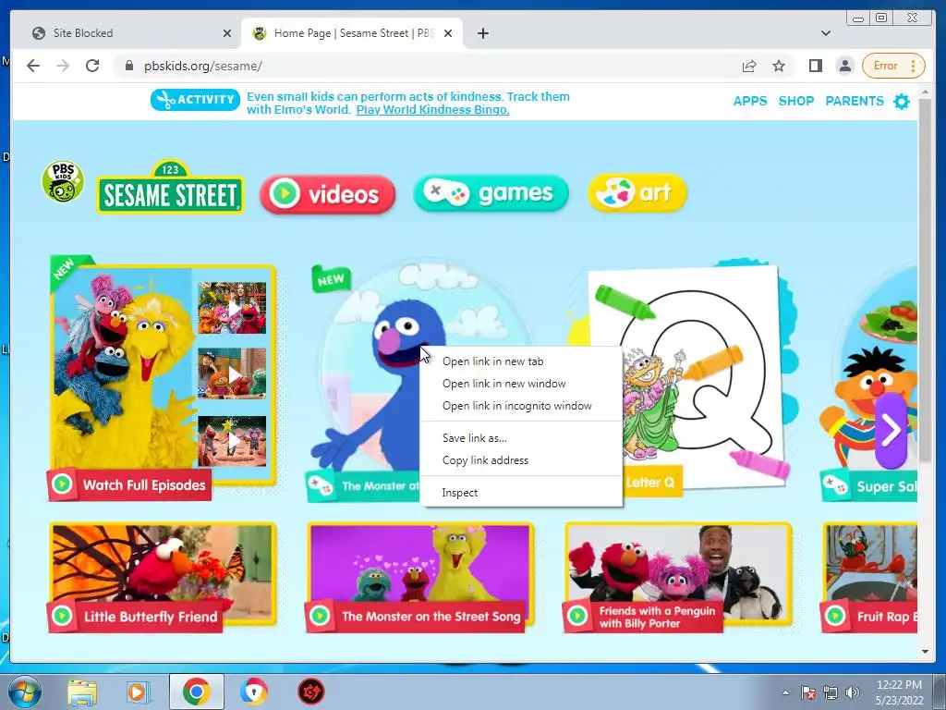Play The Monster on the Street Song
This screenshot has height=710, width=946.
click(x=420, y=577)
